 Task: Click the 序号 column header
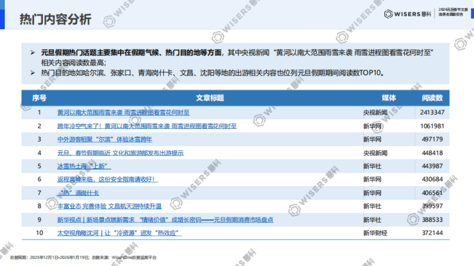pos(38,98)
